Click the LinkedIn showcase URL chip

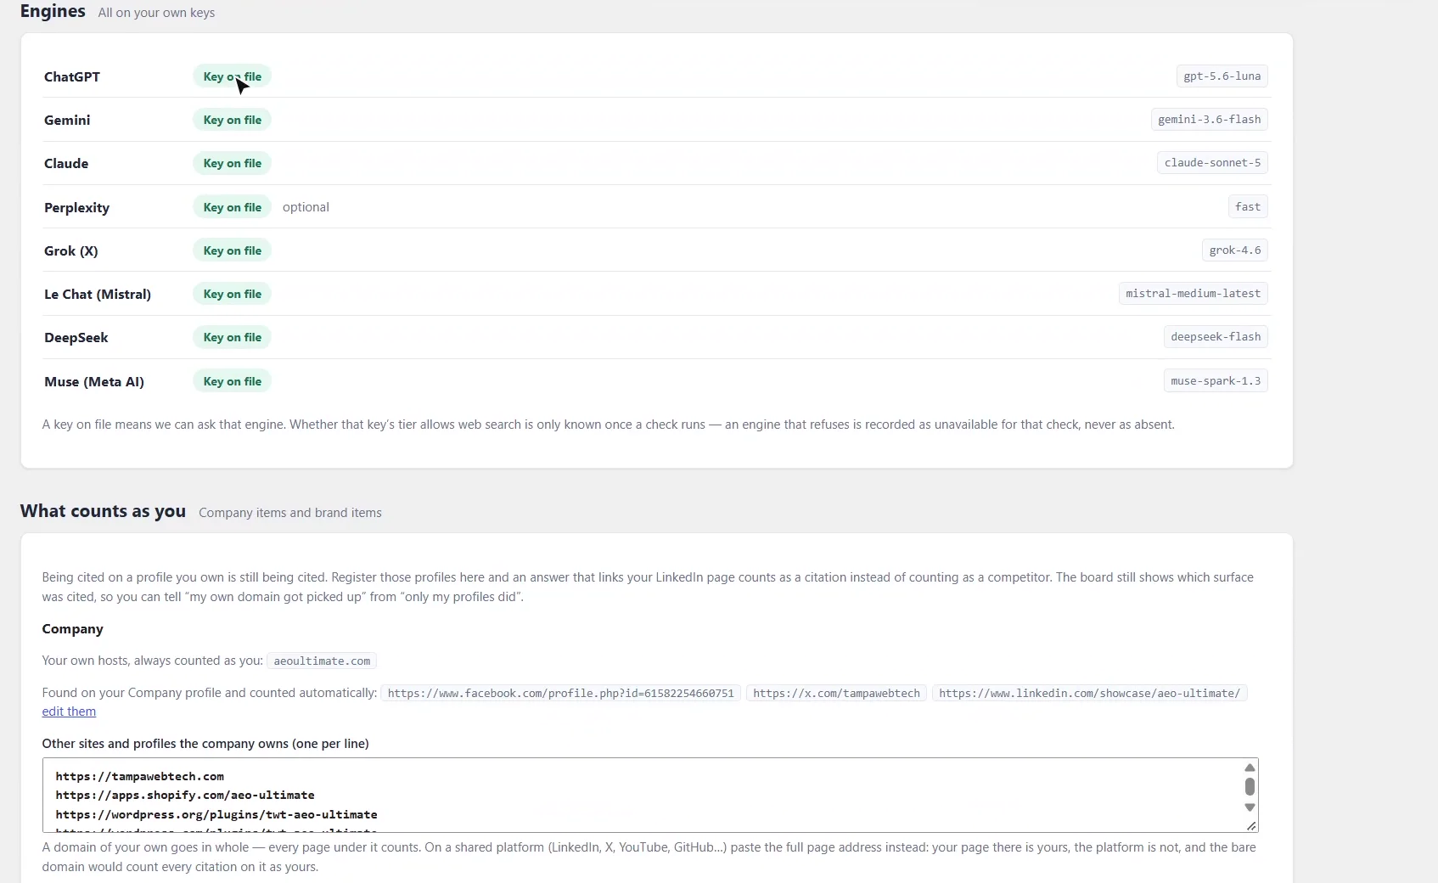[x=1089, y=693]
